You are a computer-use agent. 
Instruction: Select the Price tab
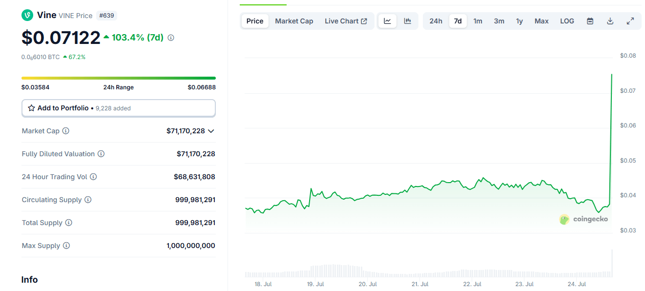tap(255, 21)
